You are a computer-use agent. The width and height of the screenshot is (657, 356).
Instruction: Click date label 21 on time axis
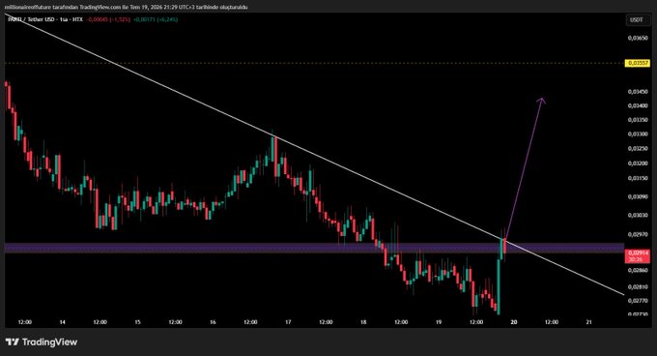pyautogui.click(x=588, y=322)
